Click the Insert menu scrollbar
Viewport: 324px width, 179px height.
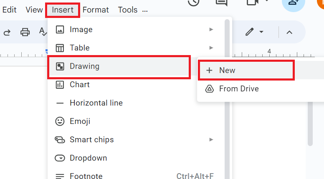[227, 83]
